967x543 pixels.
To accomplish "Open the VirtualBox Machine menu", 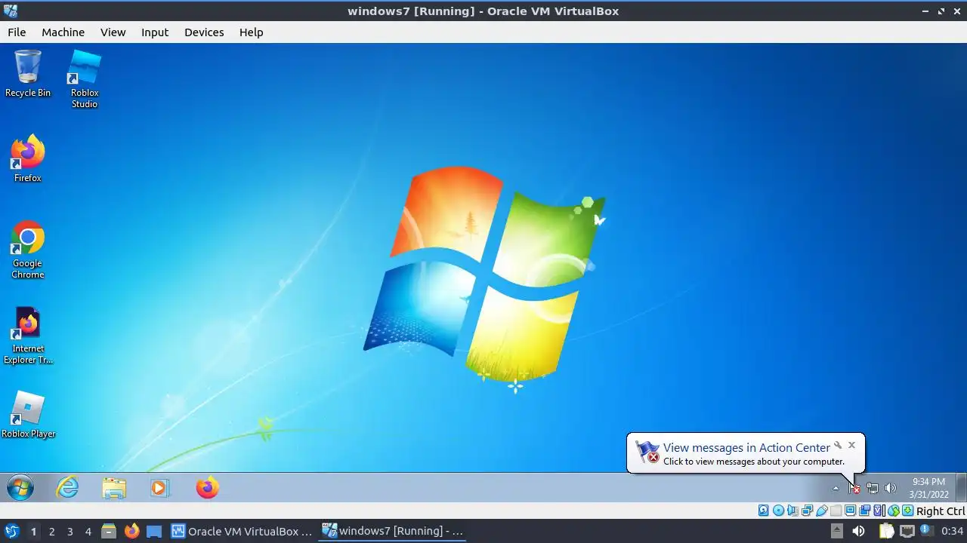I will pyautogui.click(x=63, y=32).
